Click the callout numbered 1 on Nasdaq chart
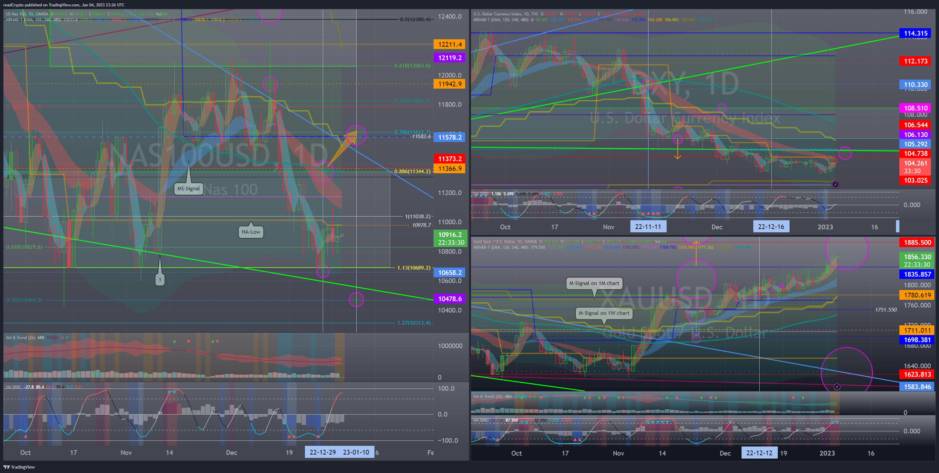 pos(160,280)
